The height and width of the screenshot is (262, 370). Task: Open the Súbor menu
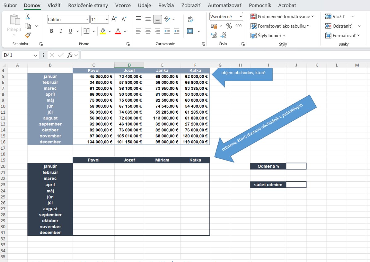(x=10, y=5)
